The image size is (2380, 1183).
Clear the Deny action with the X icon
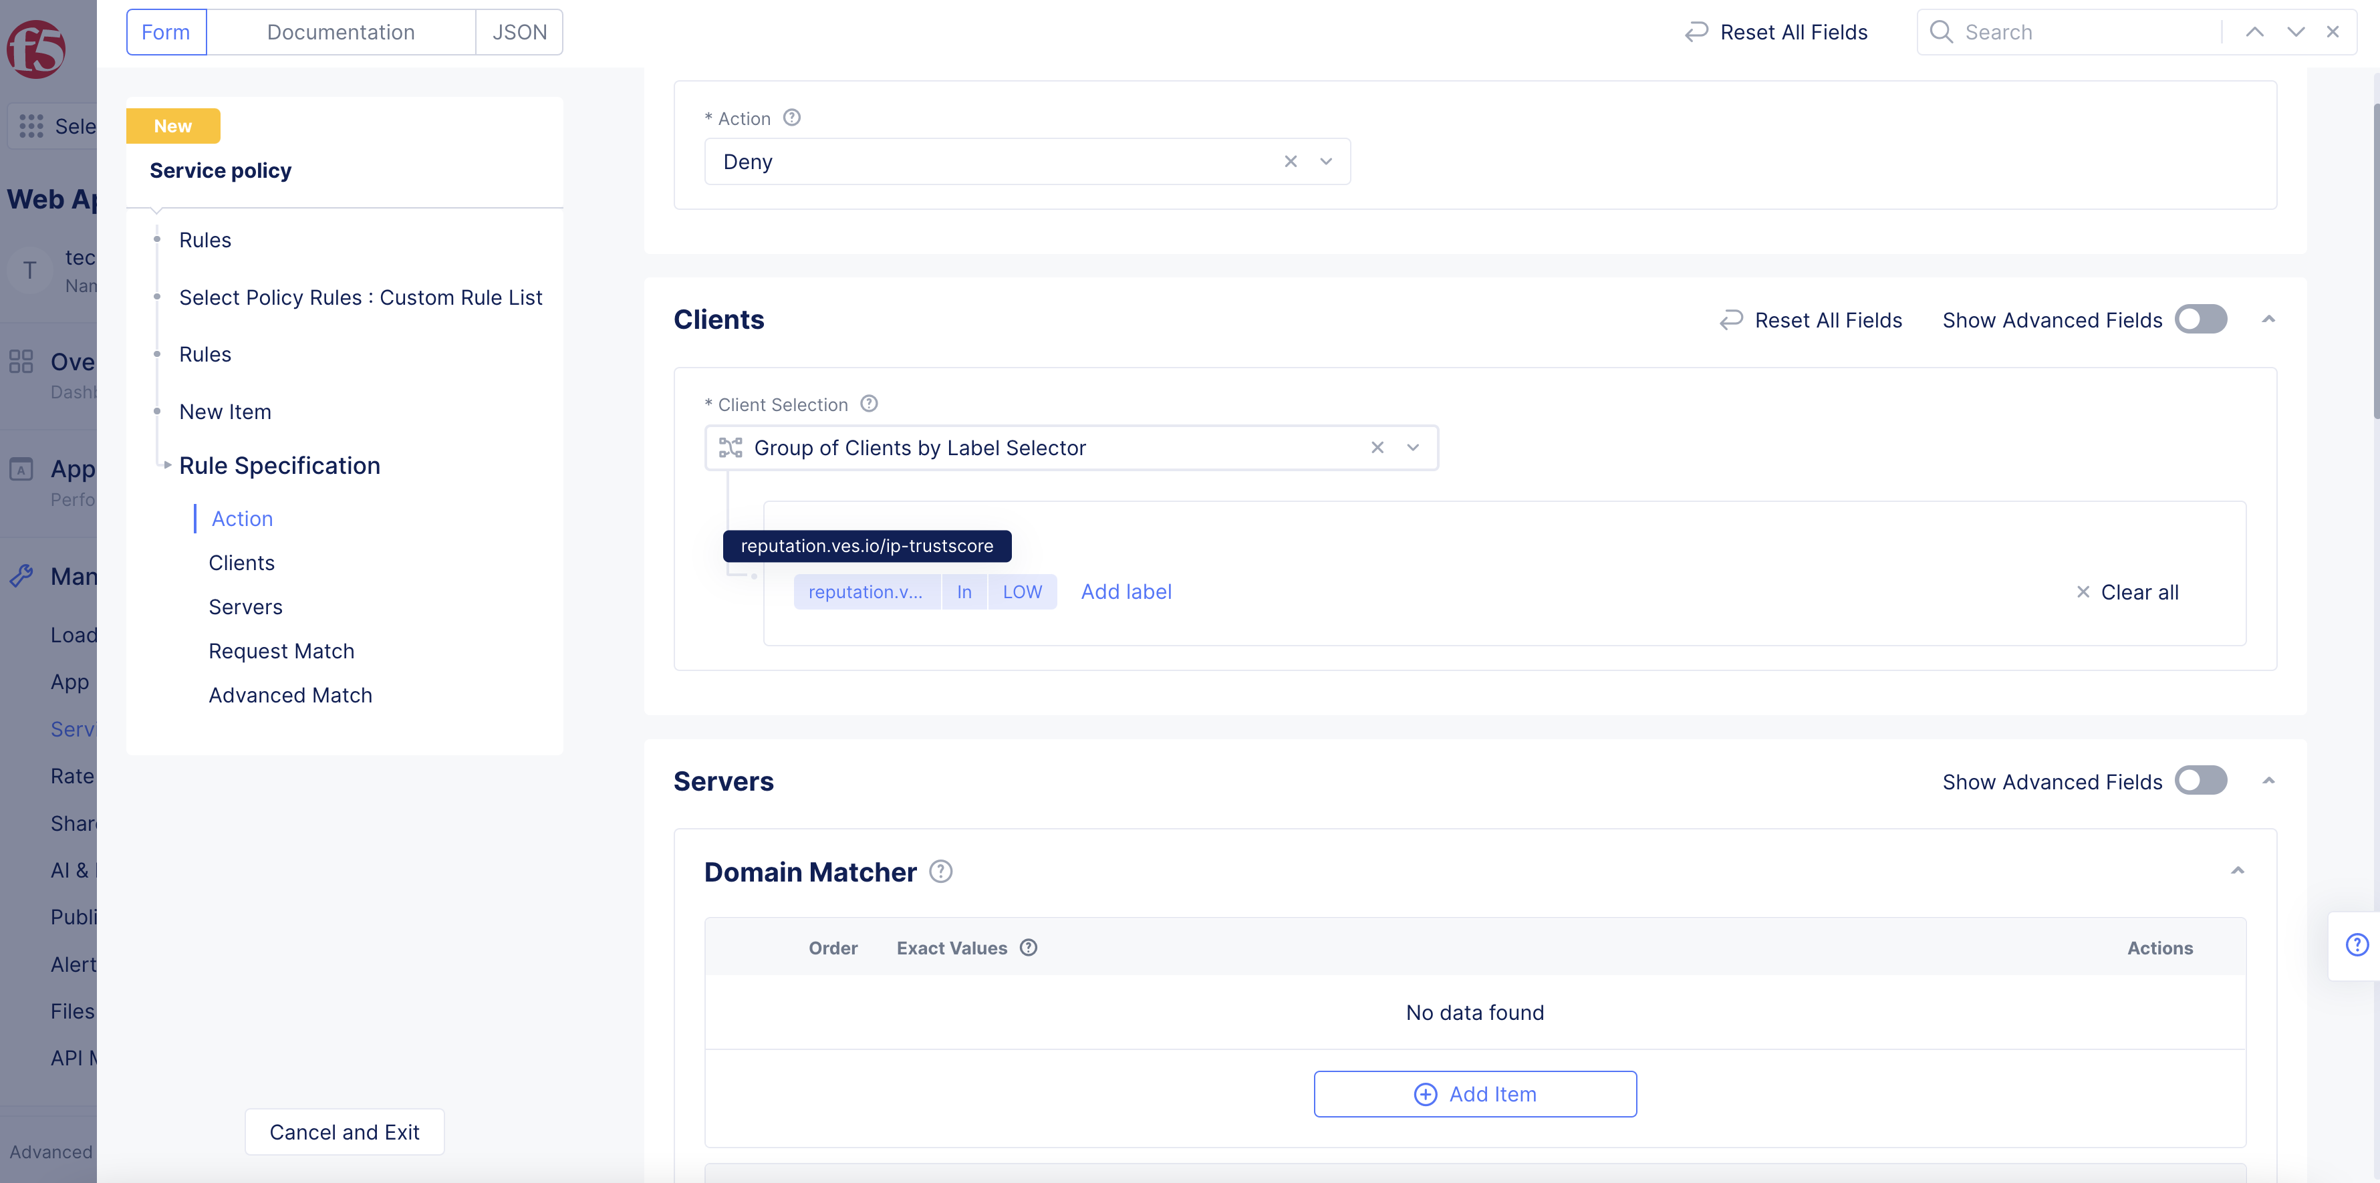1291,162
